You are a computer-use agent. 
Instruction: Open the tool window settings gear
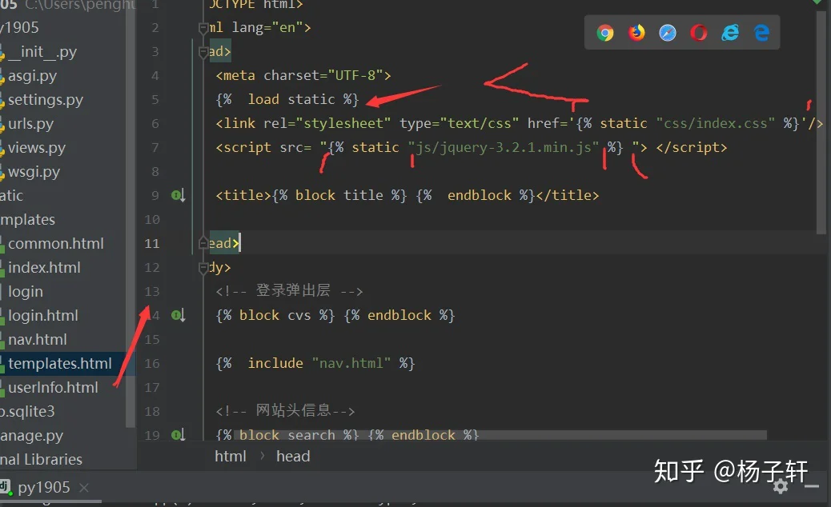[x=780, y=486]
